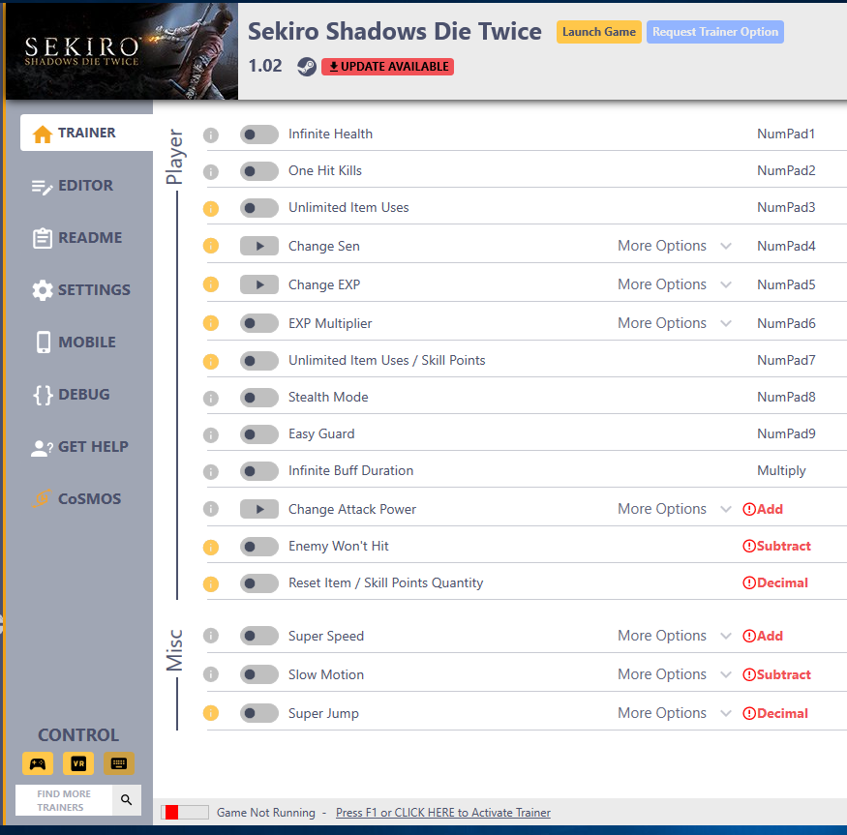Image resolution: width=847 pixels, height=835 pixels.
Task: Open info icon for Stealth Mode
Action: tap(211, 399)
